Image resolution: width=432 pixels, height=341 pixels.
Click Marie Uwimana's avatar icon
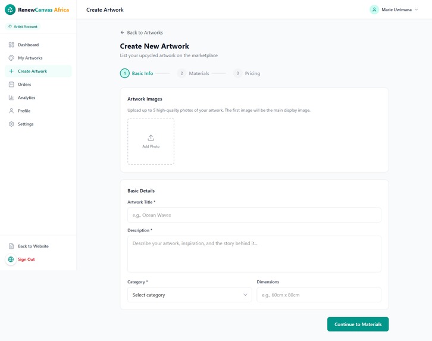click(374, 10)
